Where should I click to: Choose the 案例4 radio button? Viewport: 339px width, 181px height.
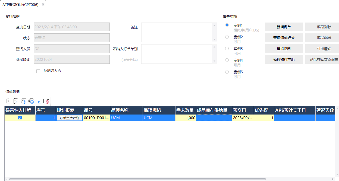(x=227, y=60)
